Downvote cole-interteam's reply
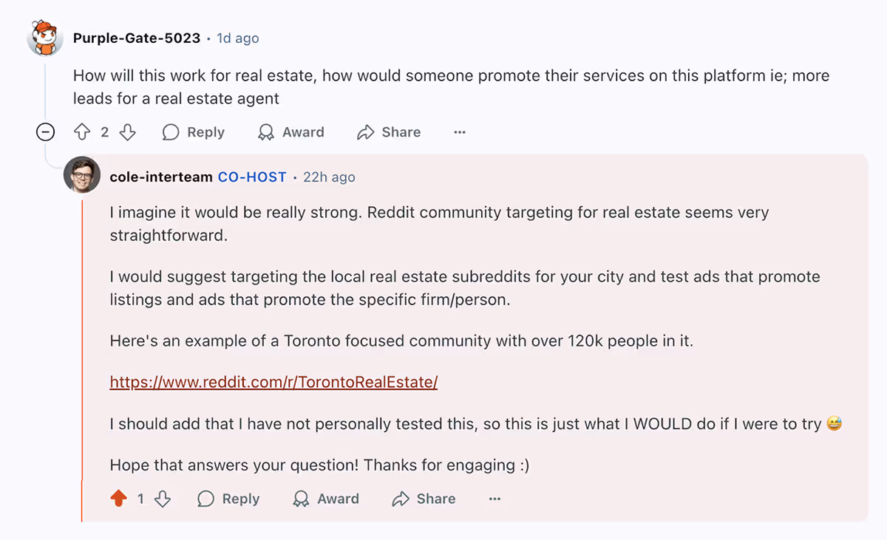Screen dimensions: 887x540 [162, 499]
